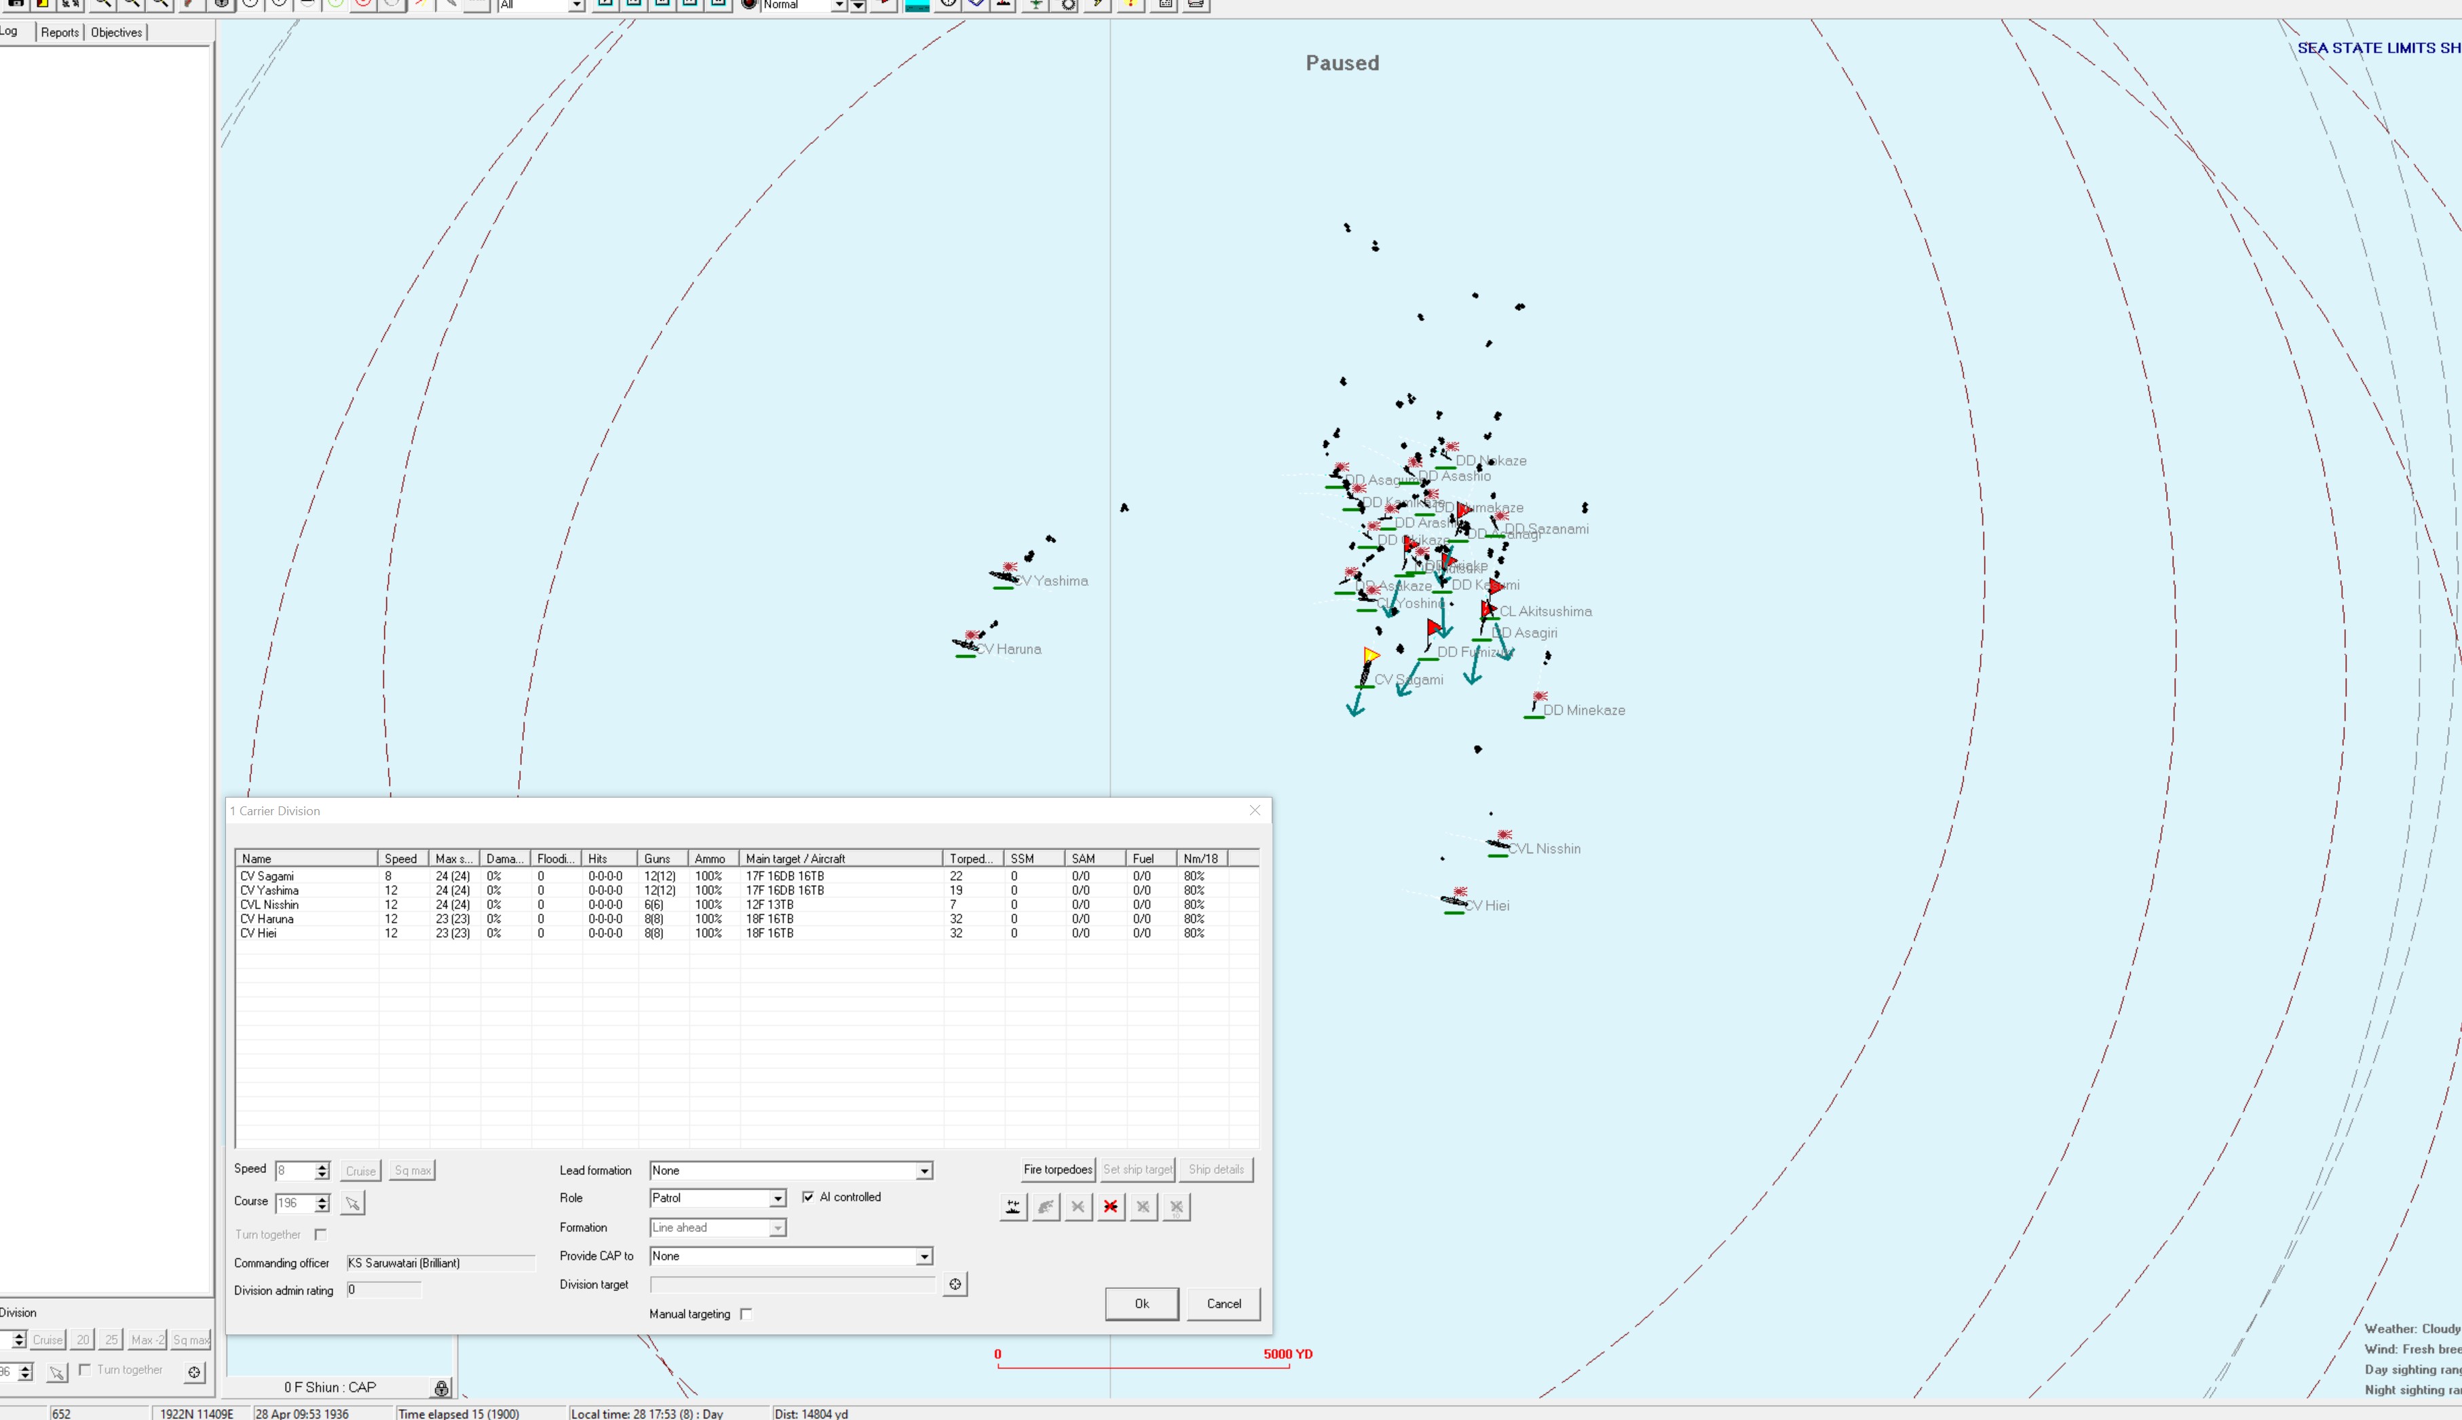Open the Lead formation dropdown
2462x1420 pixels.
click(x=924, y=1170)
